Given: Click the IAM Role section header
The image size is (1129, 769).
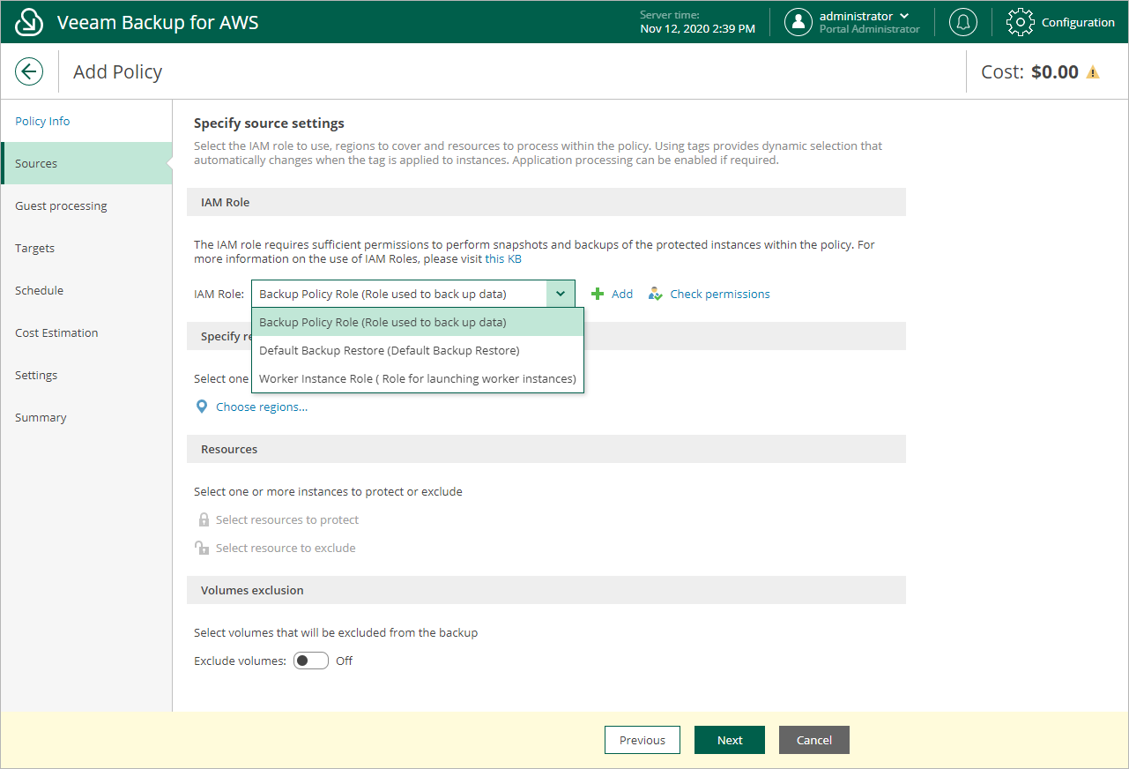Looking at the screenshot, I should pos(546,202).
